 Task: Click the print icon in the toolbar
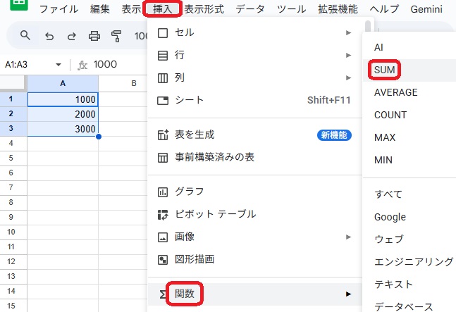pyautogui.click(x=94, y=37)
